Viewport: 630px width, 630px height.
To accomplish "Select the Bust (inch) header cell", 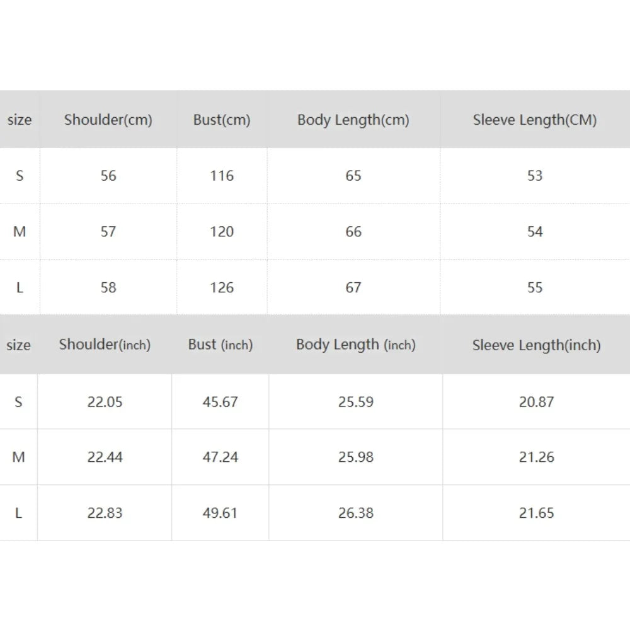I will tap(220, 345).
